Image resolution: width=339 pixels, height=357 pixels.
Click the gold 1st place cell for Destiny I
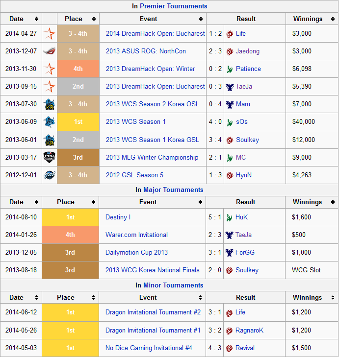(x=70, y=217)
